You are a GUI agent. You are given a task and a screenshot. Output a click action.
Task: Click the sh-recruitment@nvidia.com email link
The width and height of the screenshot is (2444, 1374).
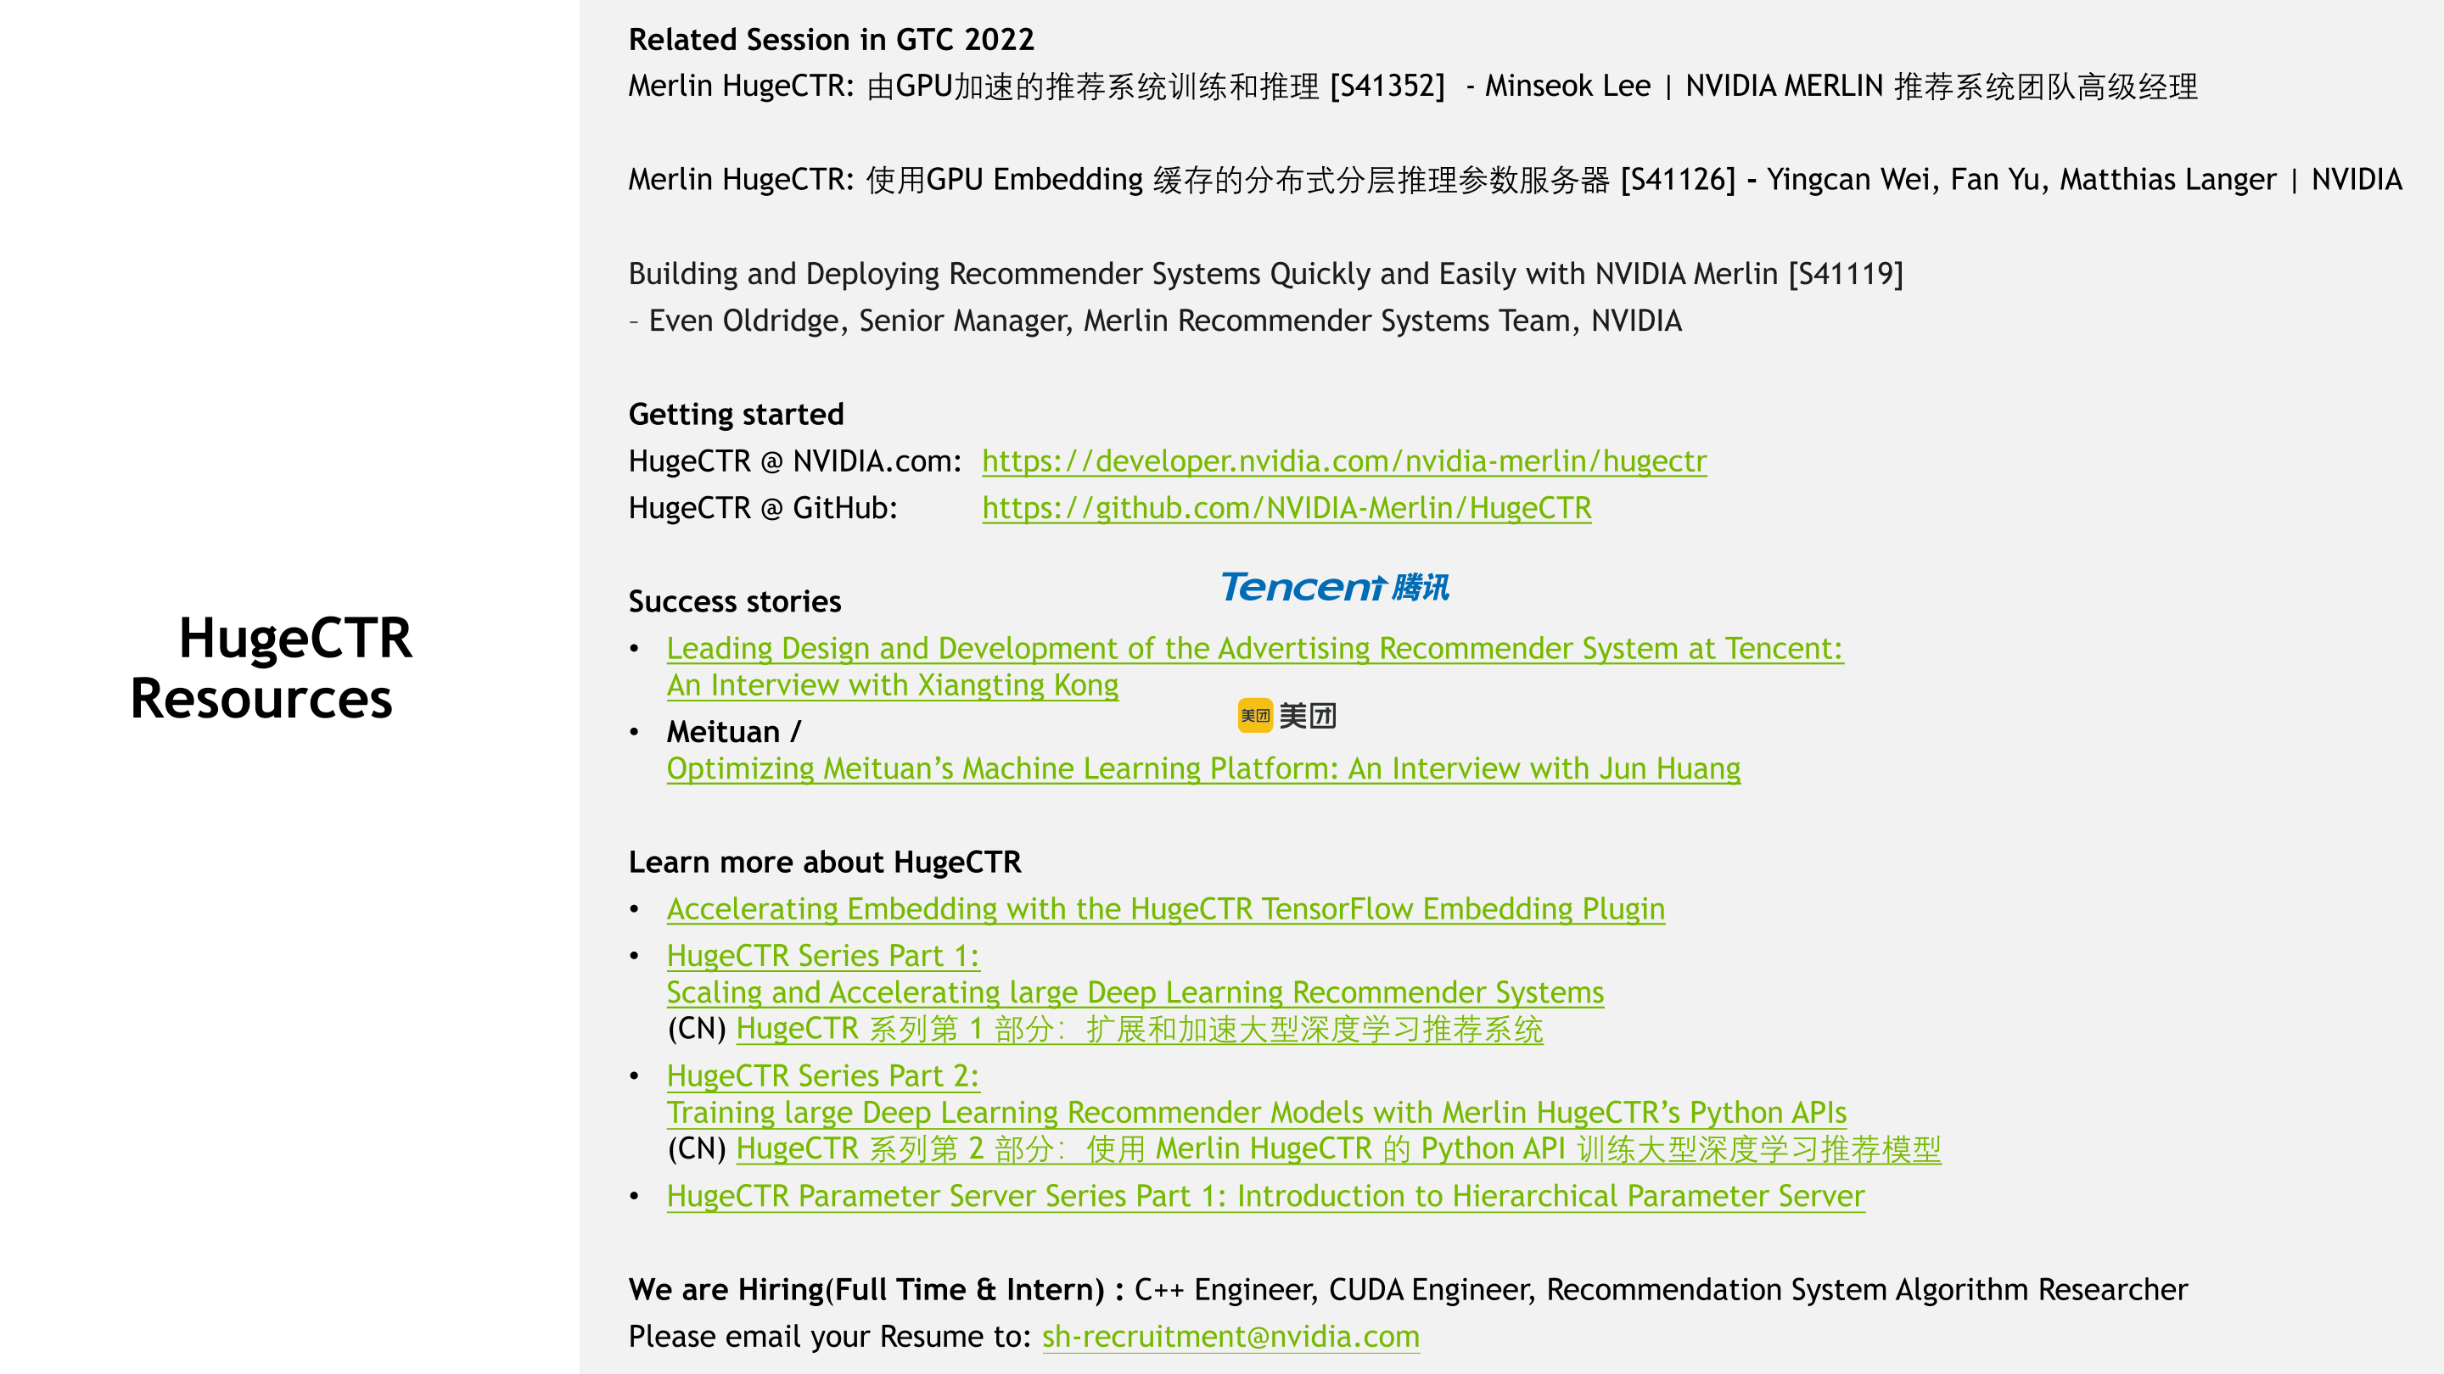[1230, 1337]
